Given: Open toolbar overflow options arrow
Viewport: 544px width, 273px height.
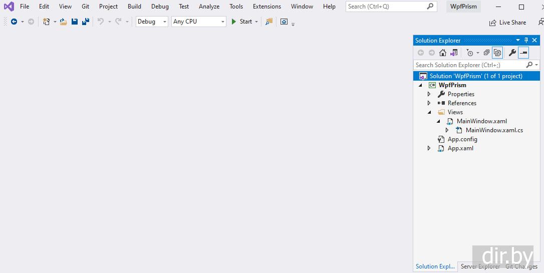Looking at the screenshot, I should tap(293, 24).
